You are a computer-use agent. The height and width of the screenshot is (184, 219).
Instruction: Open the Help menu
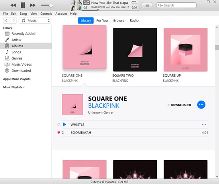click(x=73, y=14)
